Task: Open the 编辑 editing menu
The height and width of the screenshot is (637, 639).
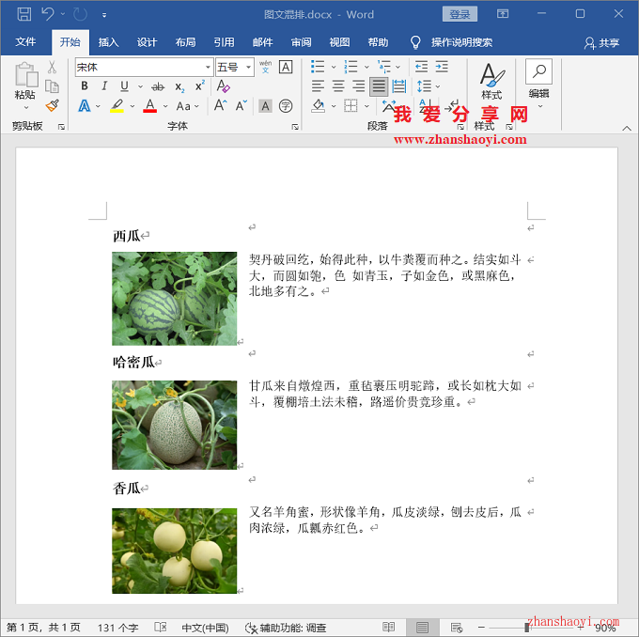Action: tap(538, 85)
